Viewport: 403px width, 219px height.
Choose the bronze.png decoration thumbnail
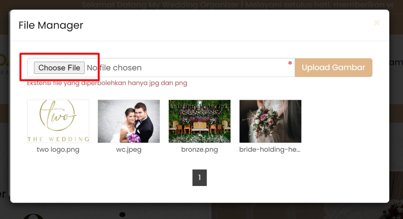click(x=200, y=121)
